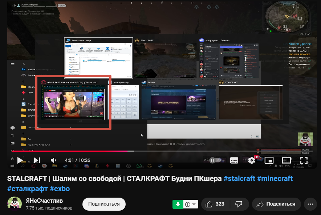Open the #сталкрафт hashtag link
This screenshot has width=321, height=215.
pos(28,189)
